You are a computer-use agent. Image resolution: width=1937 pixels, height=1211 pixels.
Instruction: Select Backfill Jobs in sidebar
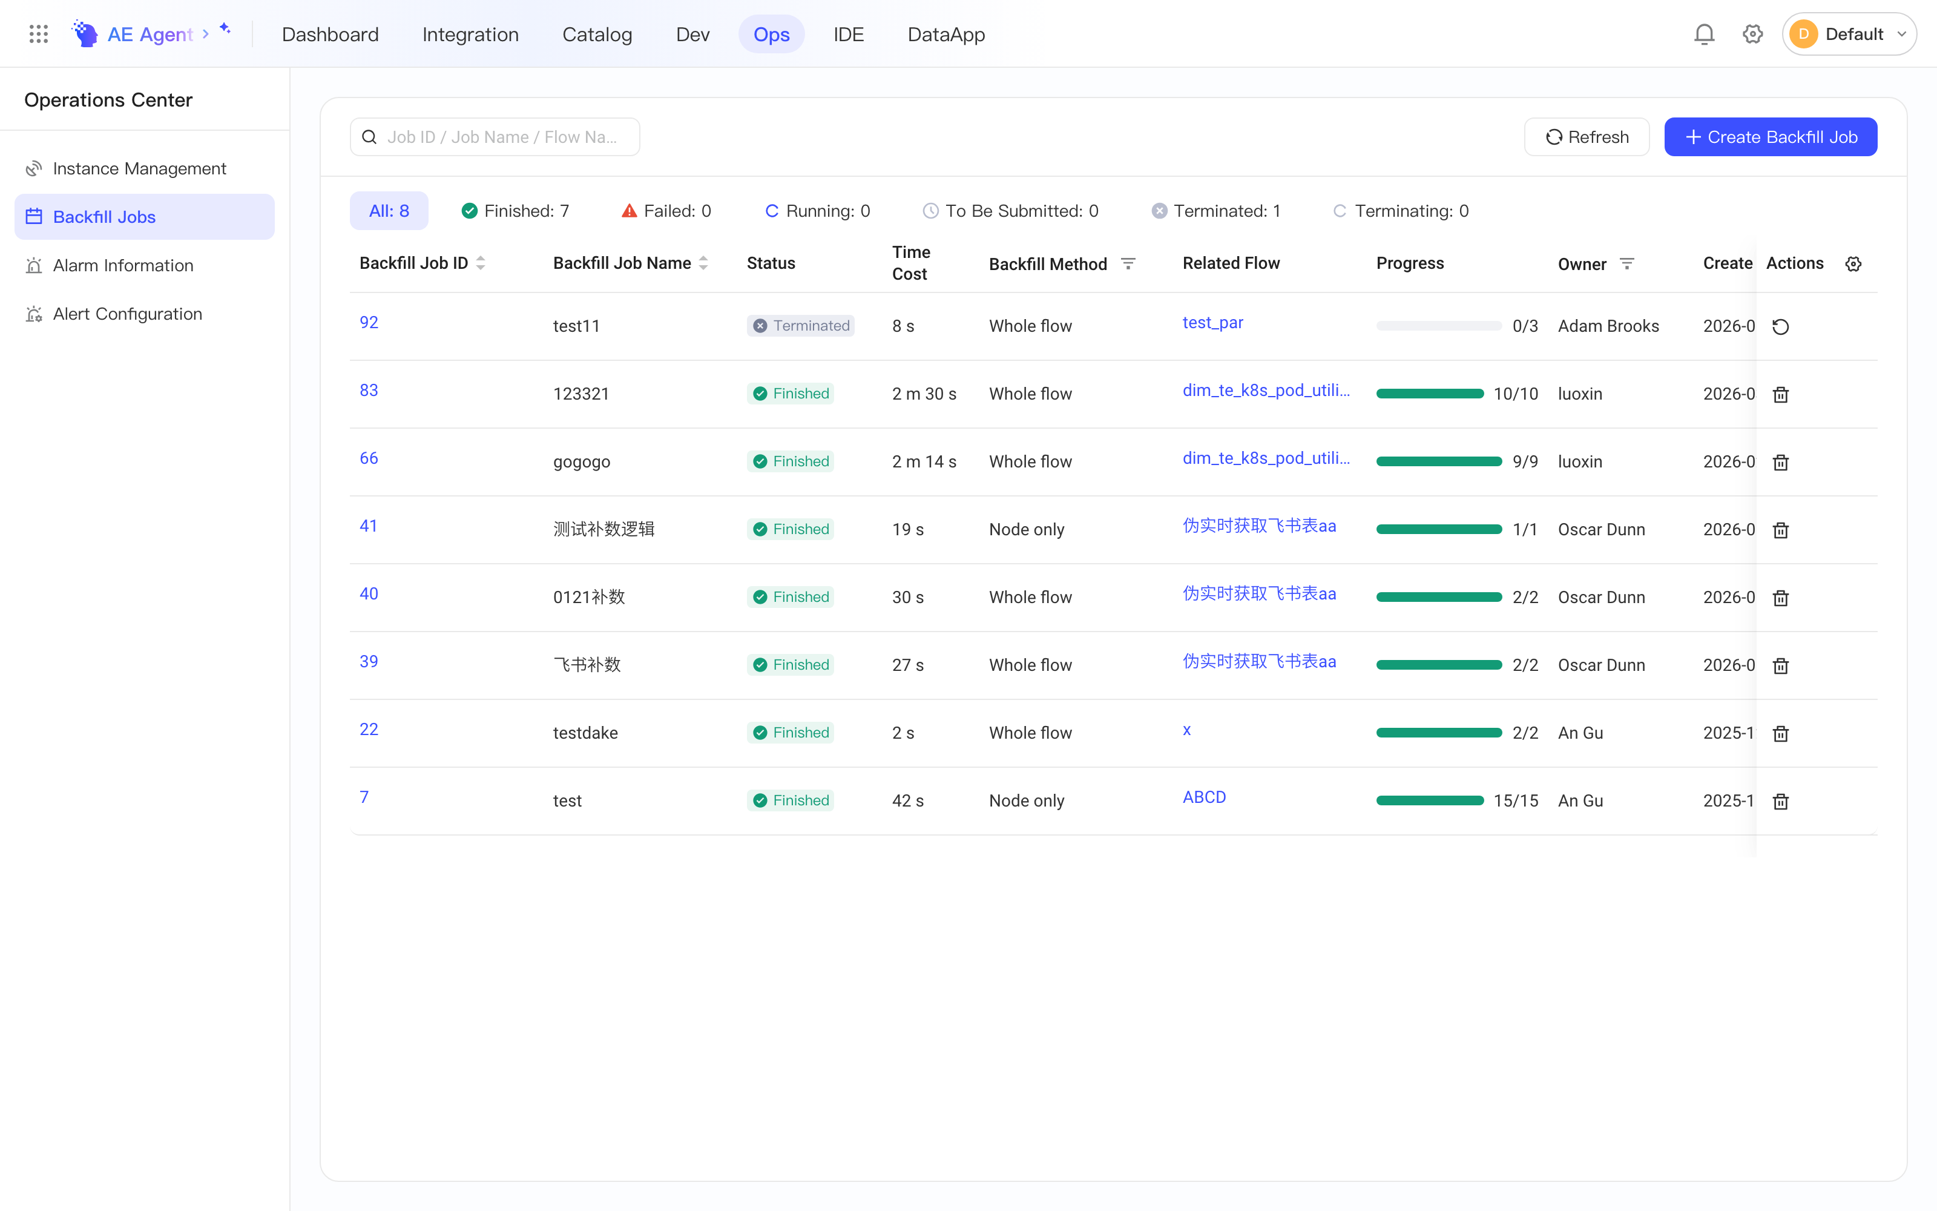[144, 216]
